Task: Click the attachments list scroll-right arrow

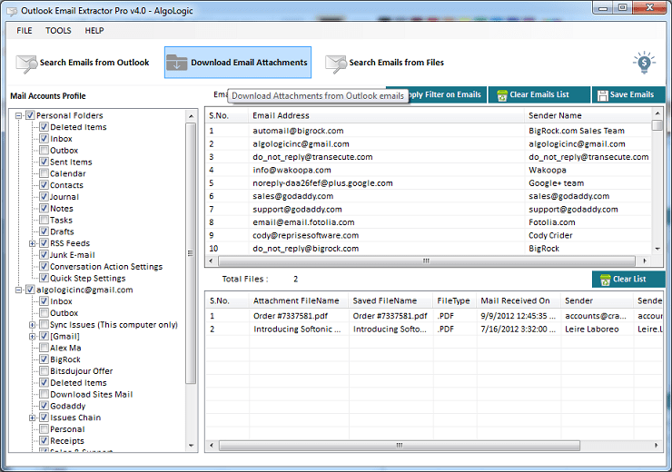Action: coord(657,446)
